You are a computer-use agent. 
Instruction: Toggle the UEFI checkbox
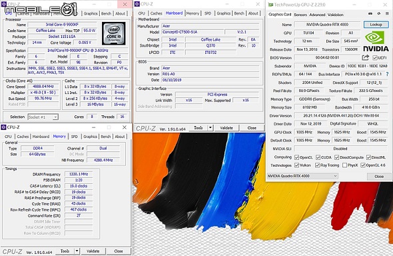point(375,58)
